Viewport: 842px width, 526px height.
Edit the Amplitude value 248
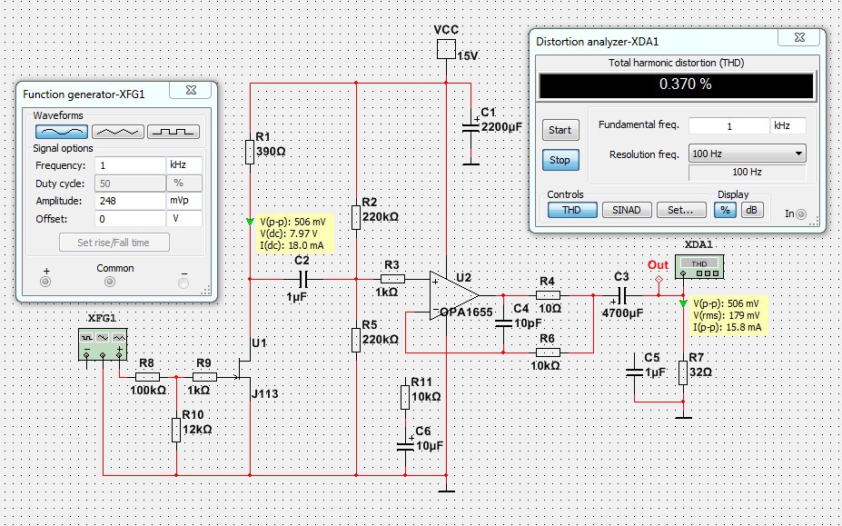click(x=130, y=201)
